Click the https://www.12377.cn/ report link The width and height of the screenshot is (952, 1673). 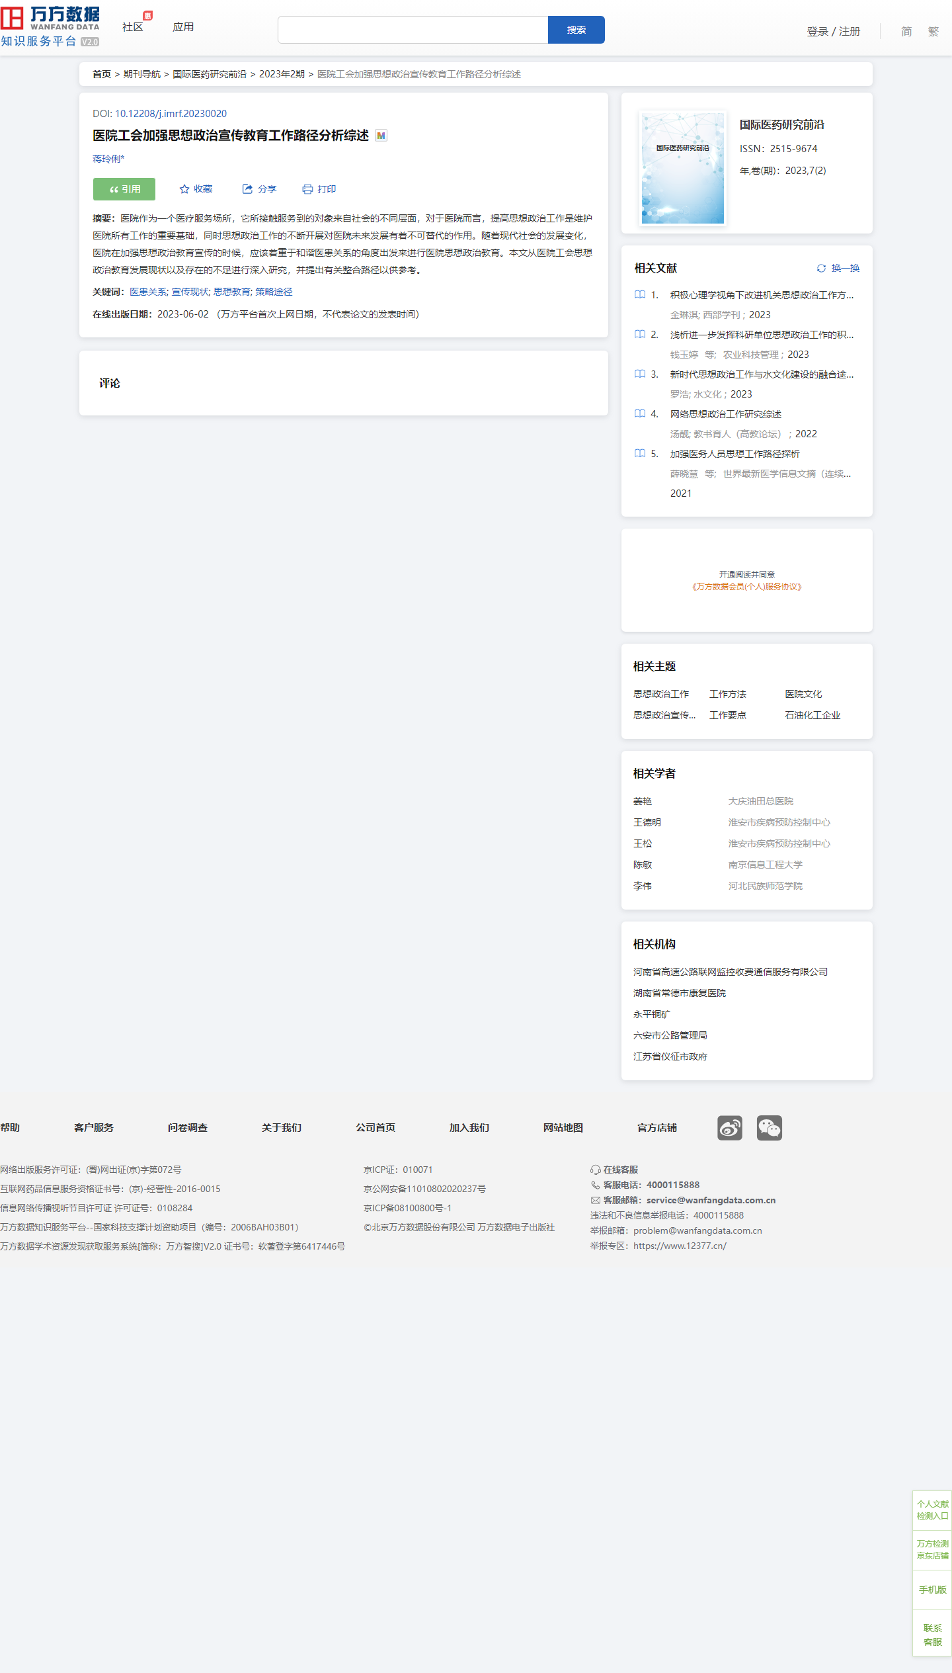680,1246
